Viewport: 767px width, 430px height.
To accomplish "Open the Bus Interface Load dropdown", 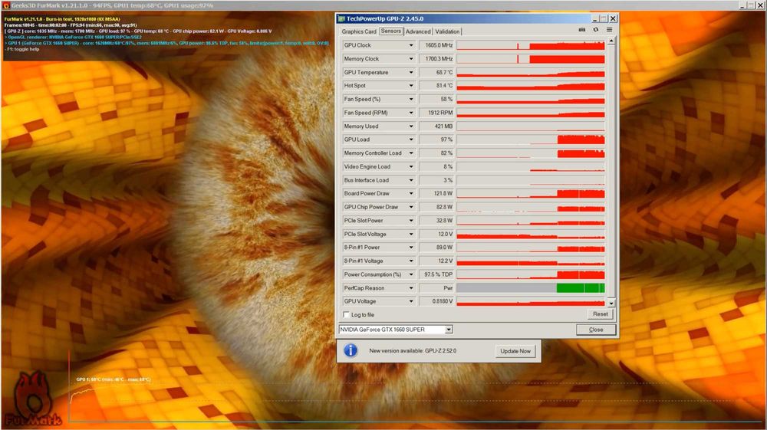I will tap(411, 180).
